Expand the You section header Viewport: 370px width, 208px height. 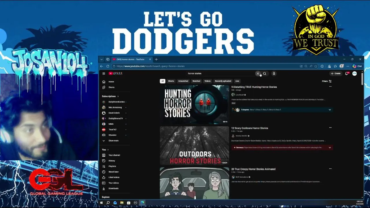105,150
